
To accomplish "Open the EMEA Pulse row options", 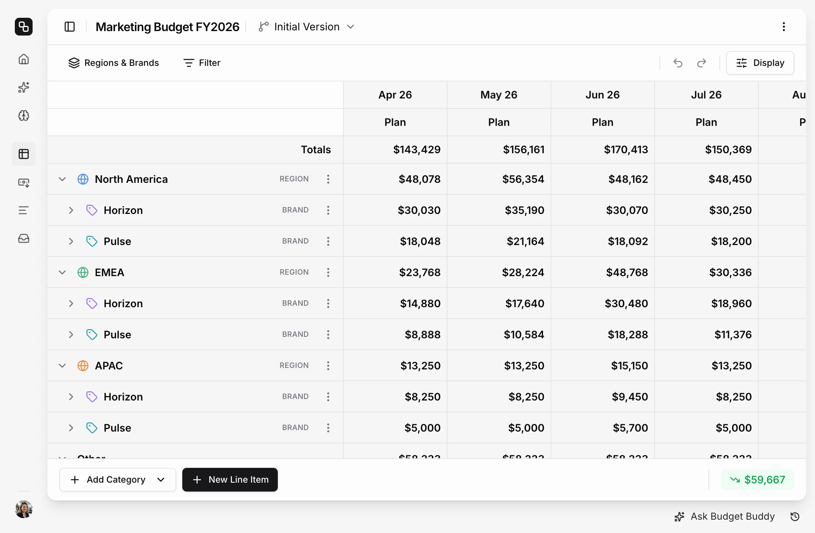I will (328, 335).
